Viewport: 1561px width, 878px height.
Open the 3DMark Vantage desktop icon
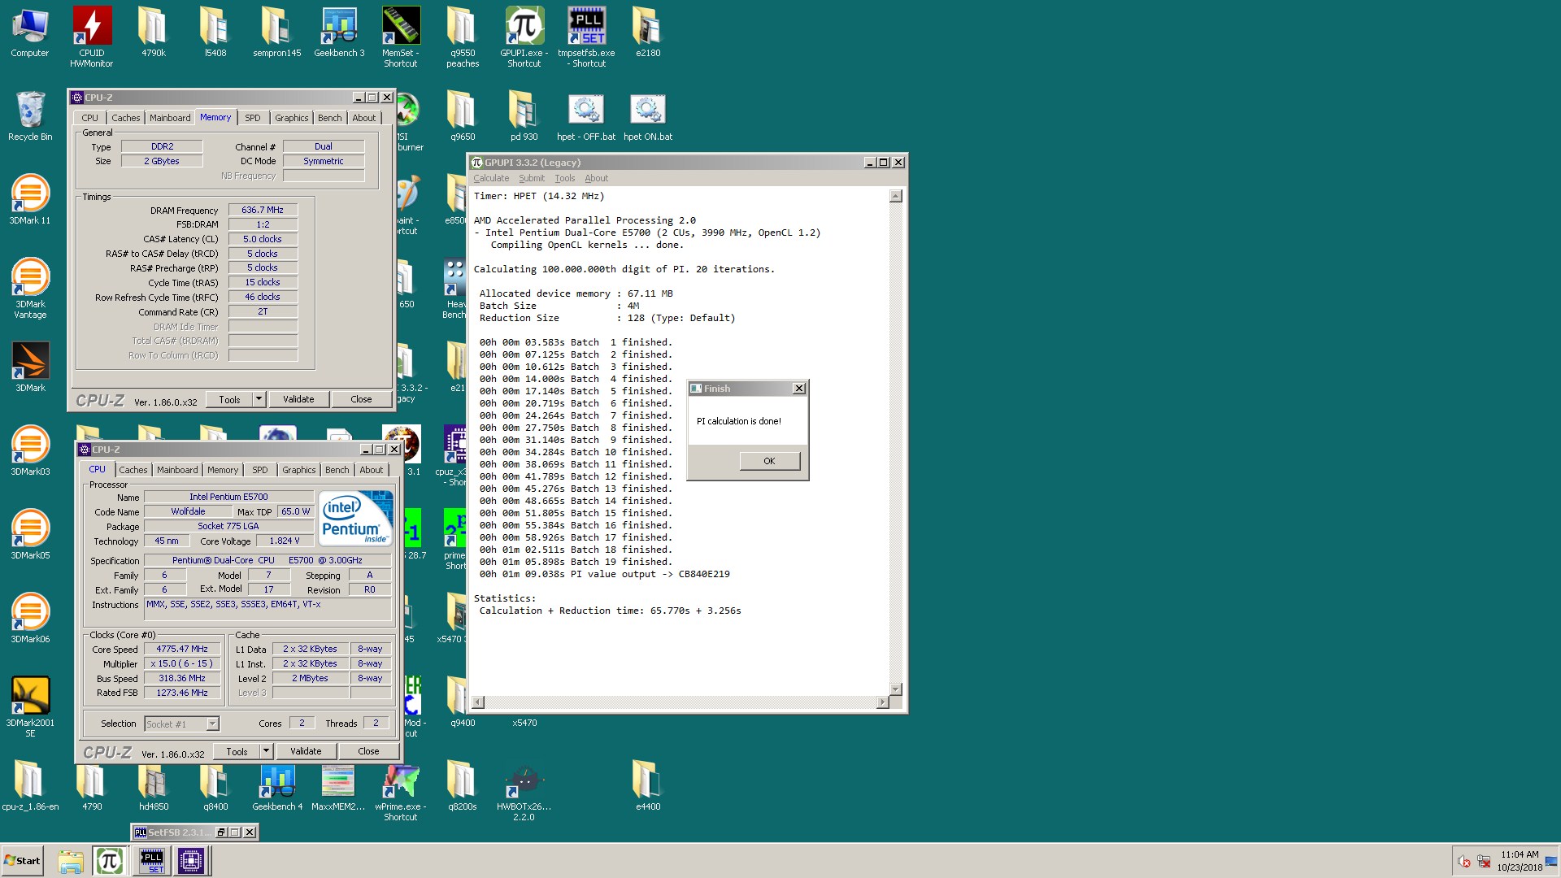[x=30, y=289]
